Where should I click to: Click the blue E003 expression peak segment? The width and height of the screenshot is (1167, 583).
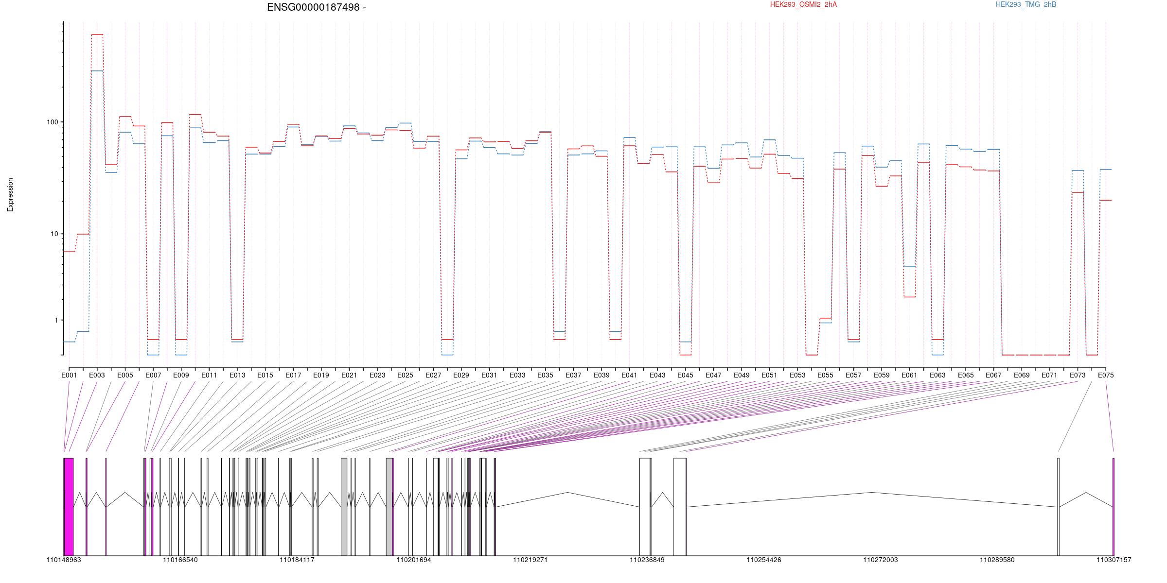(97, 71)
